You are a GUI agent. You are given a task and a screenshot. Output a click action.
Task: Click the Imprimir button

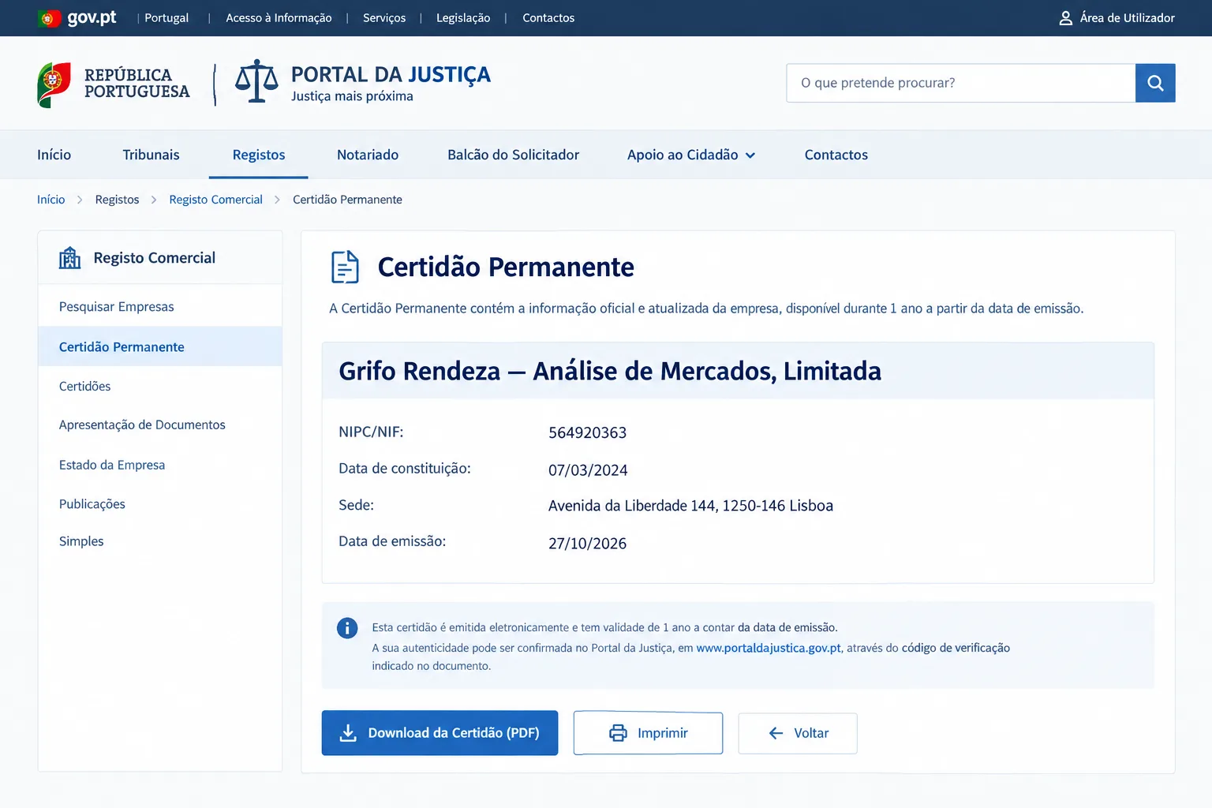[648, 733]
